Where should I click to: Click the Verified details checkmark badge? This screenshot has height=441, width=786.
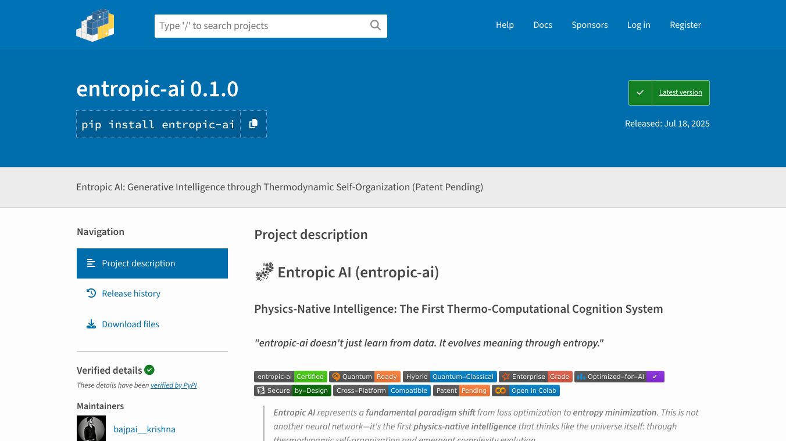[x=149, y=370]
